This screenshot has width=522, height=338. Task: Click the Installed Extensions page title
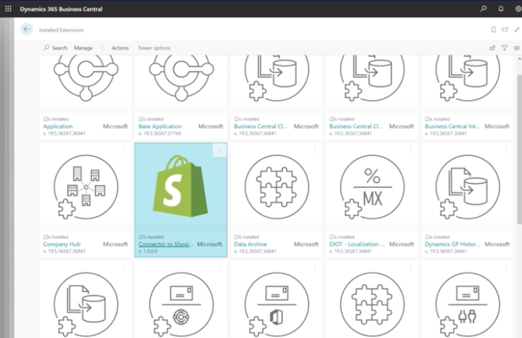coord(61,30)
